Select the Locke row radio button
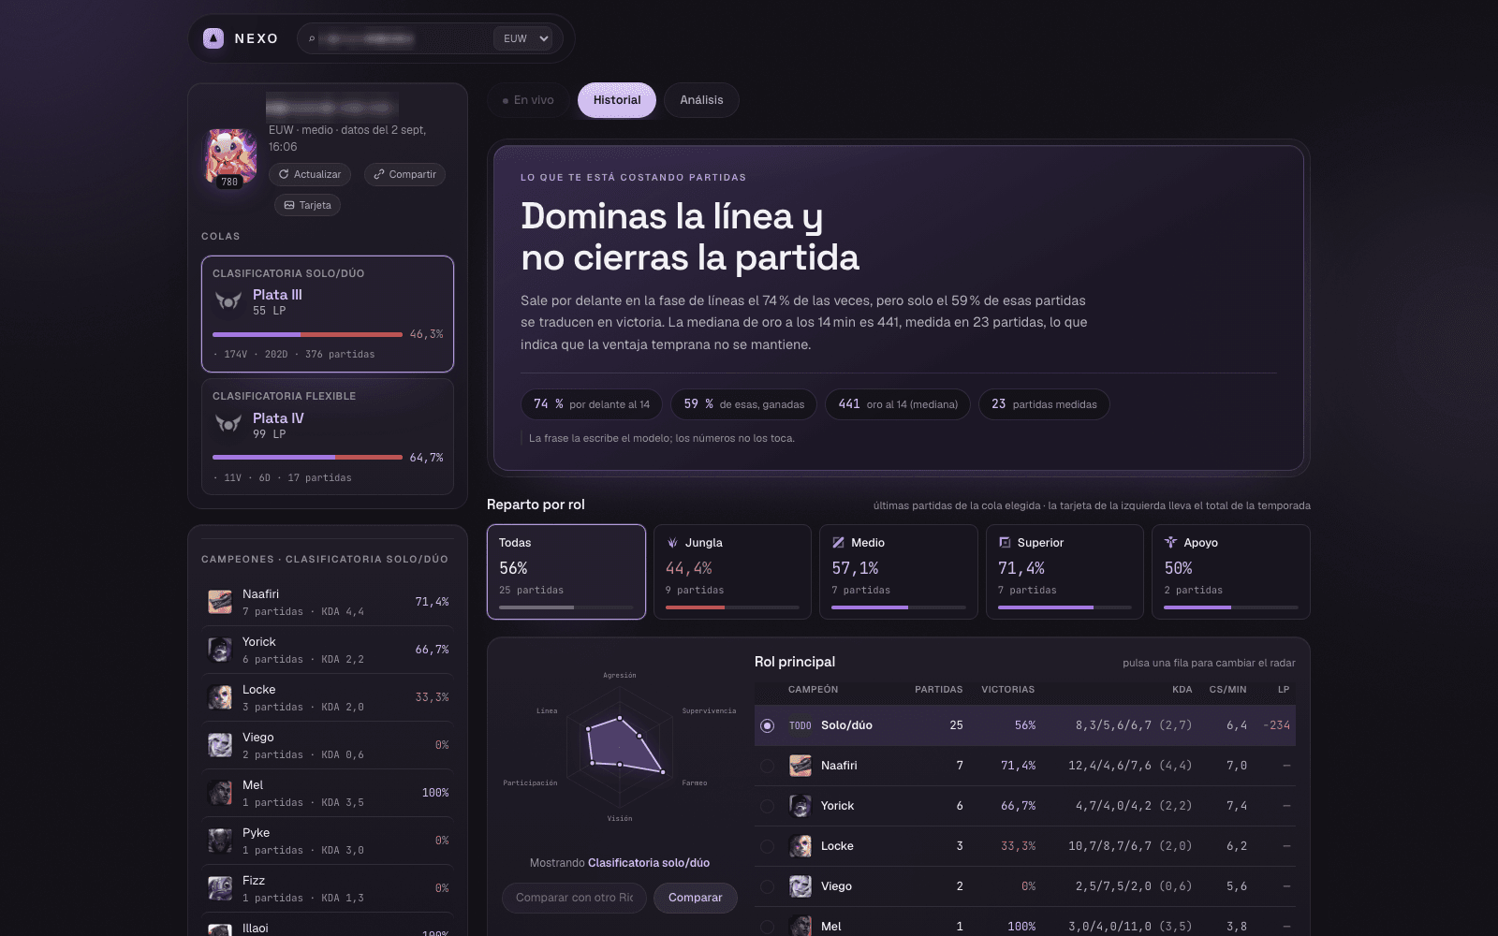 (x=768, y=846)
